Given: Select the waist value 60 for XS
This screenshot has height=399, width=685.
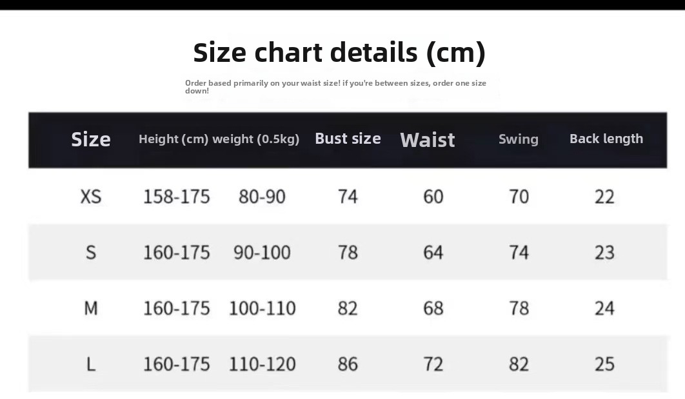Looking at the screenshot, I should click(x=433, y=197).
